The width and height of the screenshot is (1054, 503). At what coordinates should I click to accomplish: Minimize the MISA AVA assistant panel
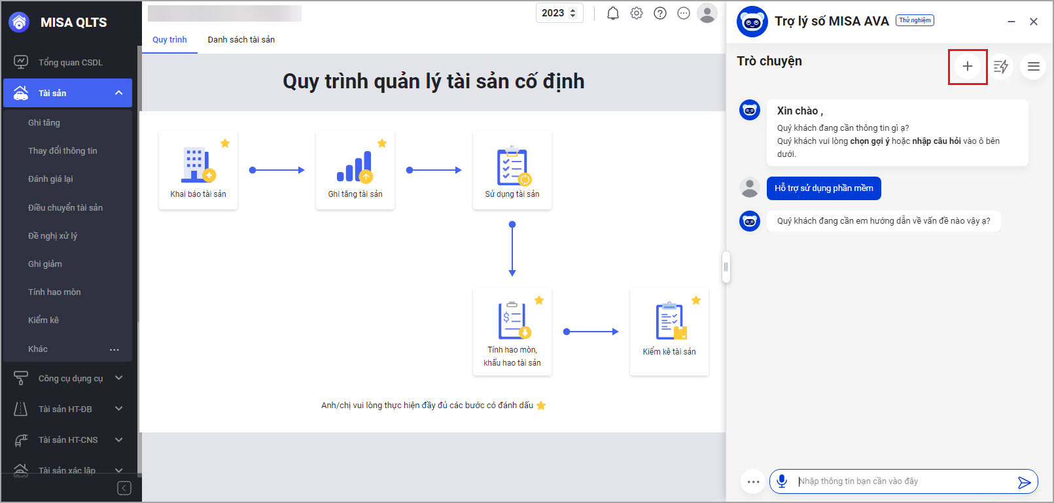point(1011,22)
